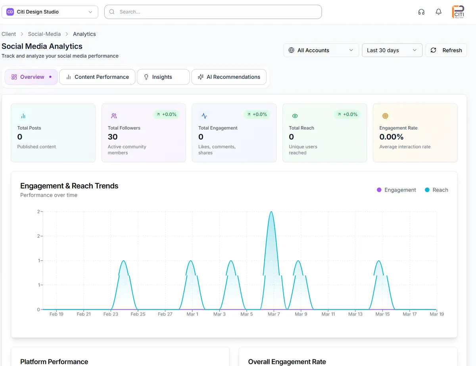Screen dimensions: 476x366
Task: Open the Citi Design Studio workspace dropdown
Action: click(x=50, y=12)
